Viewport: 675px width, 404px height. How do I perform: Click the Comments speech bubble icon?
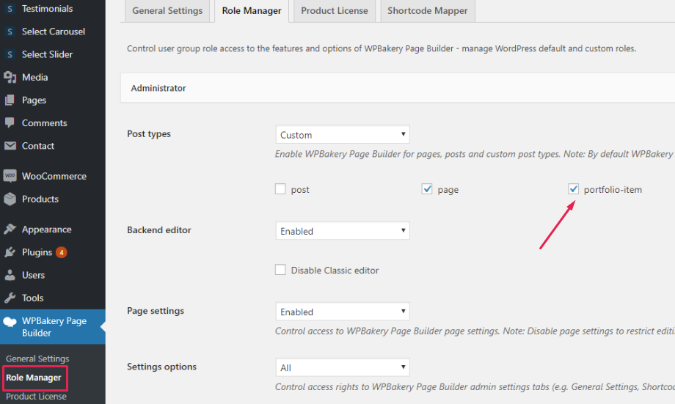(10, 123)
